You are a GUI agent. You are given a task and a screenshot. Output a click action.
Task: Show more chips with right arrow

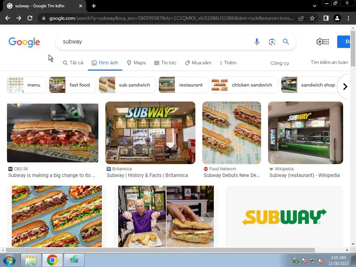345,87
